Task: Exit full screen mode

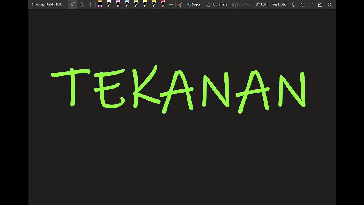Action: [x=330, y=4]
